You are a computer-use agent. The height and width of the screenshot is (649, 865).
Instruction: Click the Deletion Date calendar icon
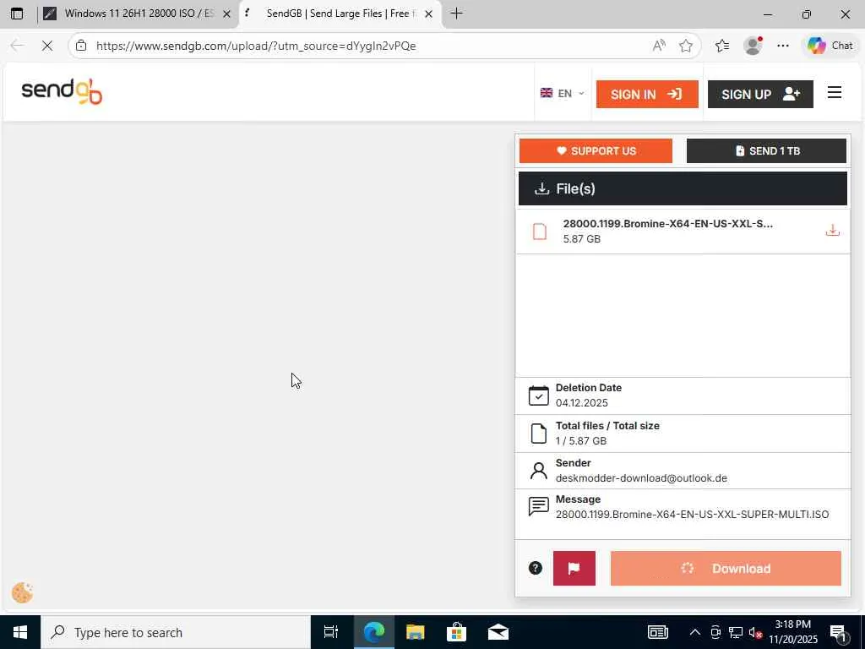tap(538, 395)
